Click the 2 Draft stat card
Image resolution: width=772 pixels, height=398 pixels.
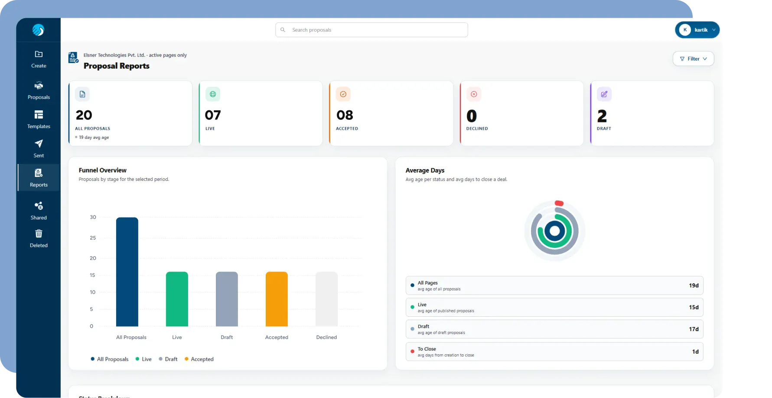[x=652, y=113]
